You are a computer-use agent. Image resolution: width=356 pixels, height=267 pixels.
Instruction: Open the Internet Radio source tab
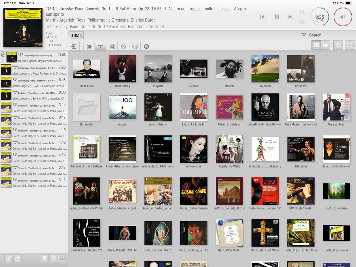pyautogui.click(x=135, y=46)
